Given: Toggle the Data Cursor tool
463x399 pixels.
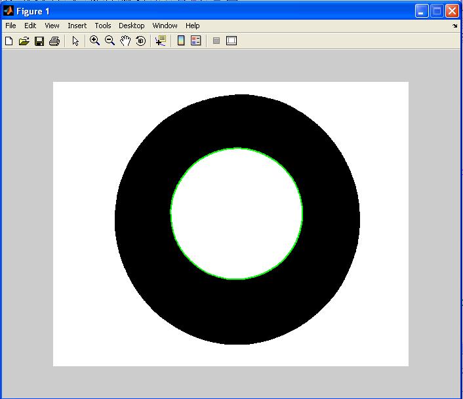Looking at the screenshot, I should click(160, 41).
